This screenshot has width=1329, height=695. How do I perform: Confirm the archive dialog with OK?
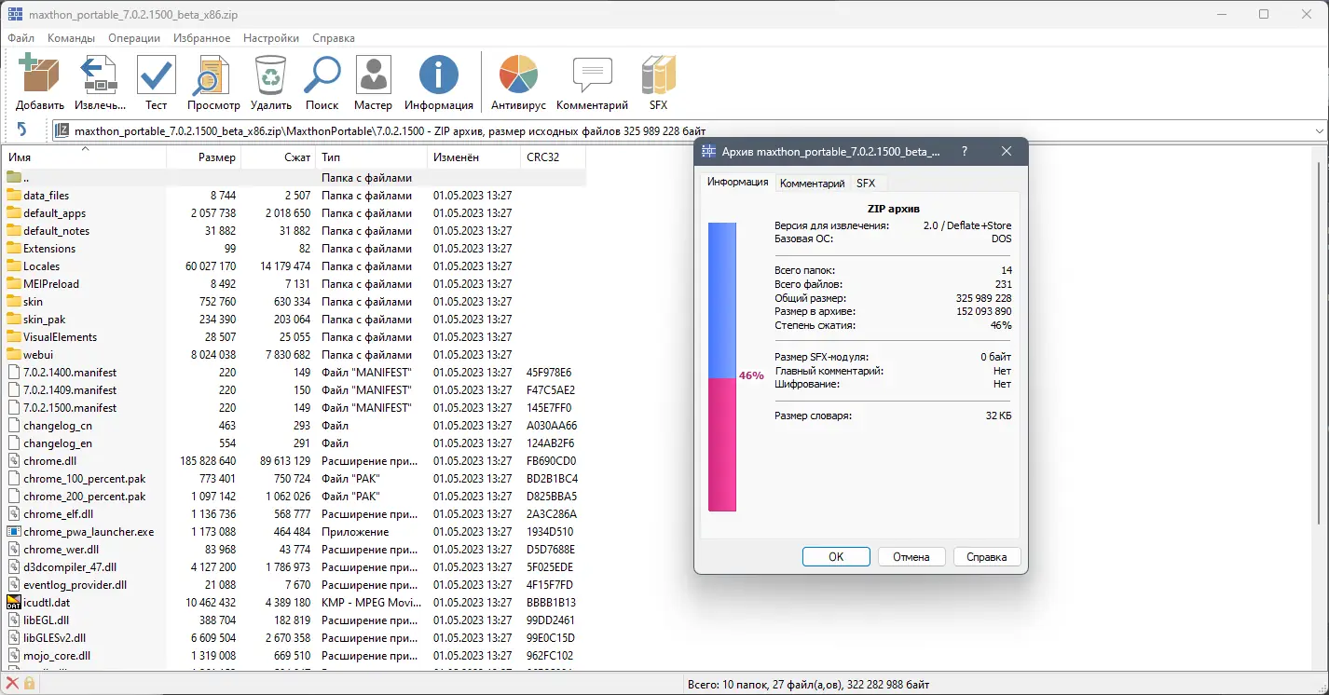click(836, 557)
